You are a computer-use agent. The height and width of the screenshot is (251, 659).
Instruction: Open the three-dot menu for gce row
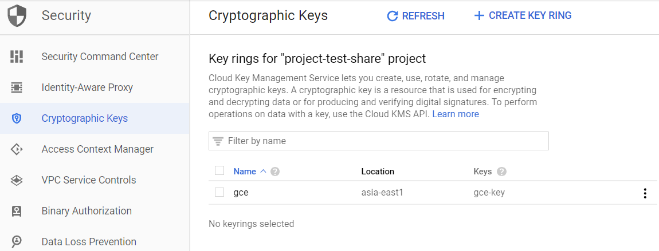coord(645,193)
